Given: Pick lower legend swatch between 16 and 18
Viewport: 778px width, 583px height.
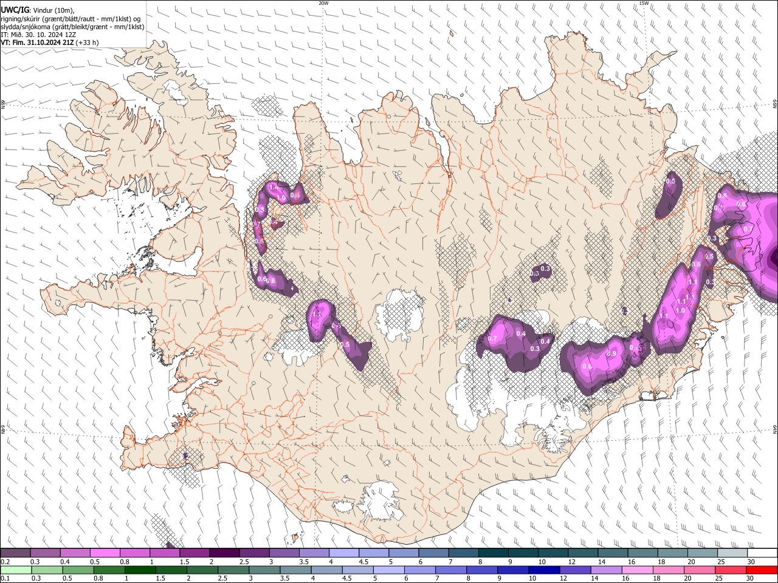Looking at the screenshot, I should 637,570.
